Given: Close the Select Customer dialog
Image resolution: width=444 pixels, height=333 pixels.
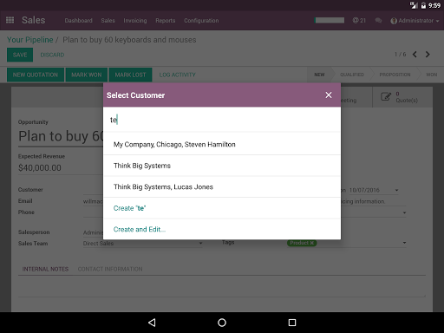Looking at the screenshot, I should tap(329, 95).
